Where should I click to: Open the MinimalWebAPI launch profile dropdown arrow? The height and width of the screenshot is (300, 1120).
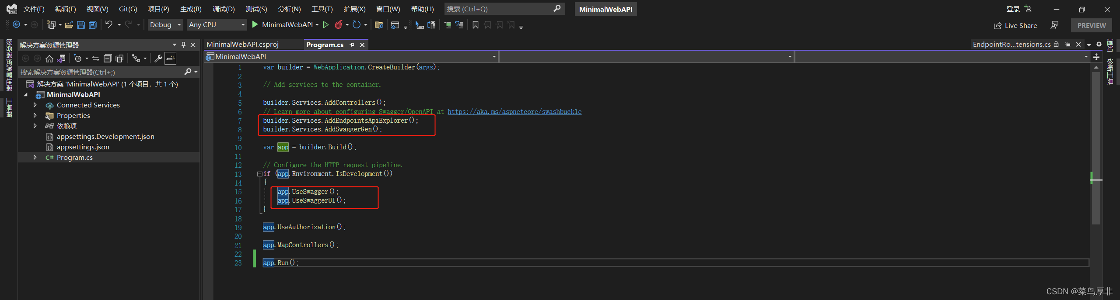pos(317,25)
